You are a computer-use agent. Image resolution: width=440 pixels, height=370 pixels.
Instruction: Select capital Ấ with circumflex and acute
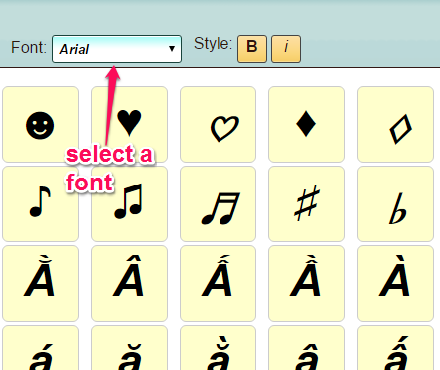pyautogui.click(x=218, y=284)
